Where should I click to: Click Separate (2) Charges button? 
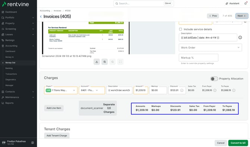coord(98,108)
